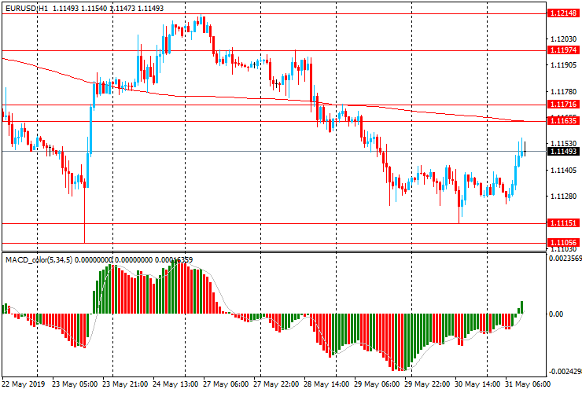Click the 1.11974 price level label

563,50
